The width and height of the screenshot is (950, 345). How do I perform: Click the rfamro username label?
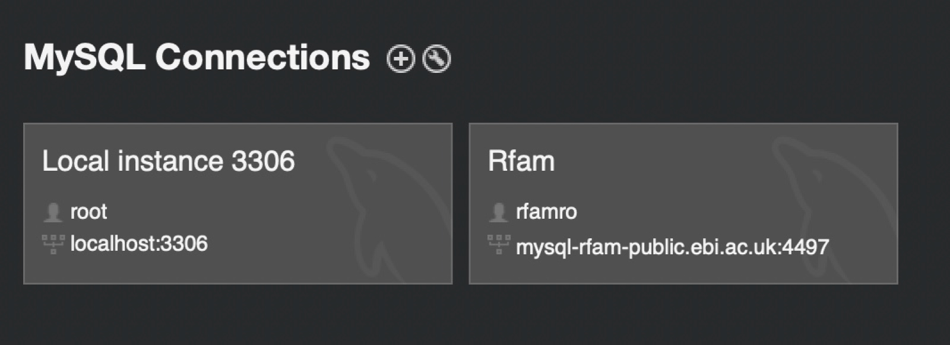click(x=546, y=212)
